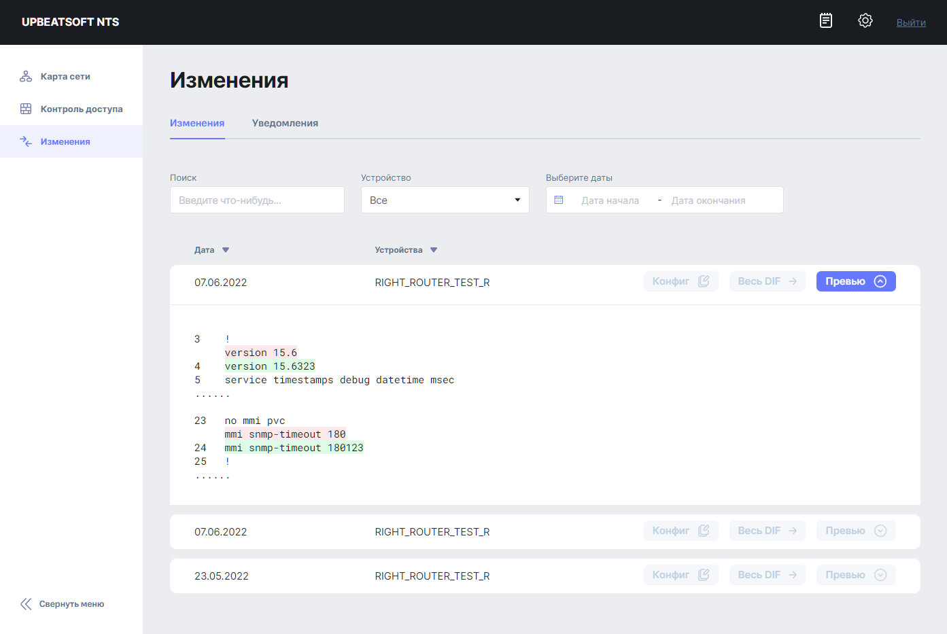
Task: Click the changes arrows icon in sidebar
Action: (x=26, y=141)
